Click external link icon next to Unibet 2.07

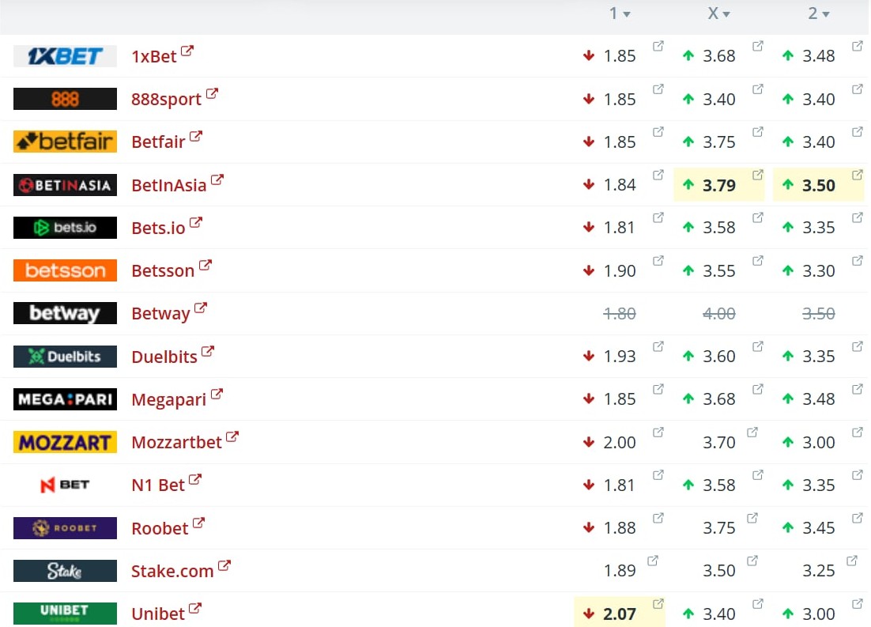pos(658,603)
